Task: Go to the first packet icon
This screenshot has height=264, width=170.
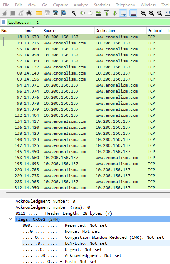Action: [x=107, y=13]
